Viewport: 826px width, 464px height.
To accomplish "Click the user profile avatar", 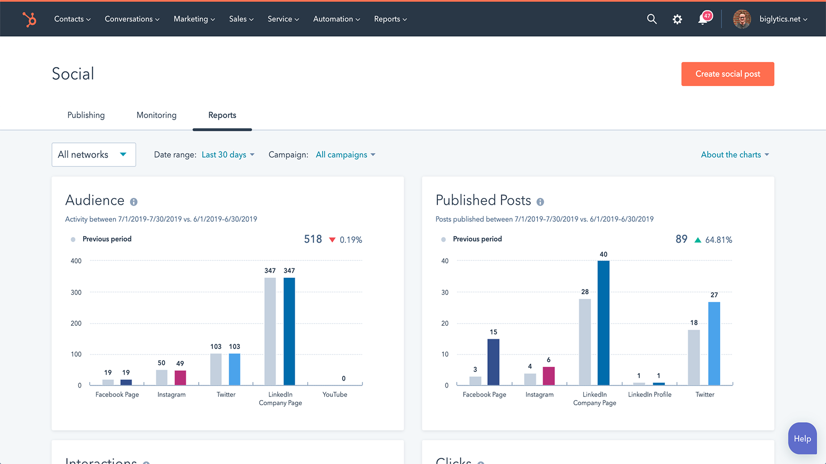I will point(742,19).
